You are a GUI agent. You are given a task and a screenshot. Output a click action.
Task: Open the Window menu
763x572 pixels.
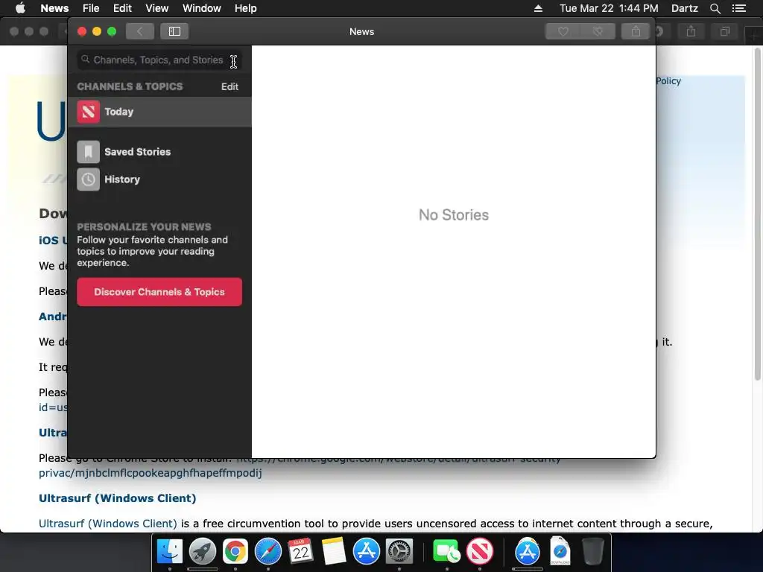tap(201, 8)
